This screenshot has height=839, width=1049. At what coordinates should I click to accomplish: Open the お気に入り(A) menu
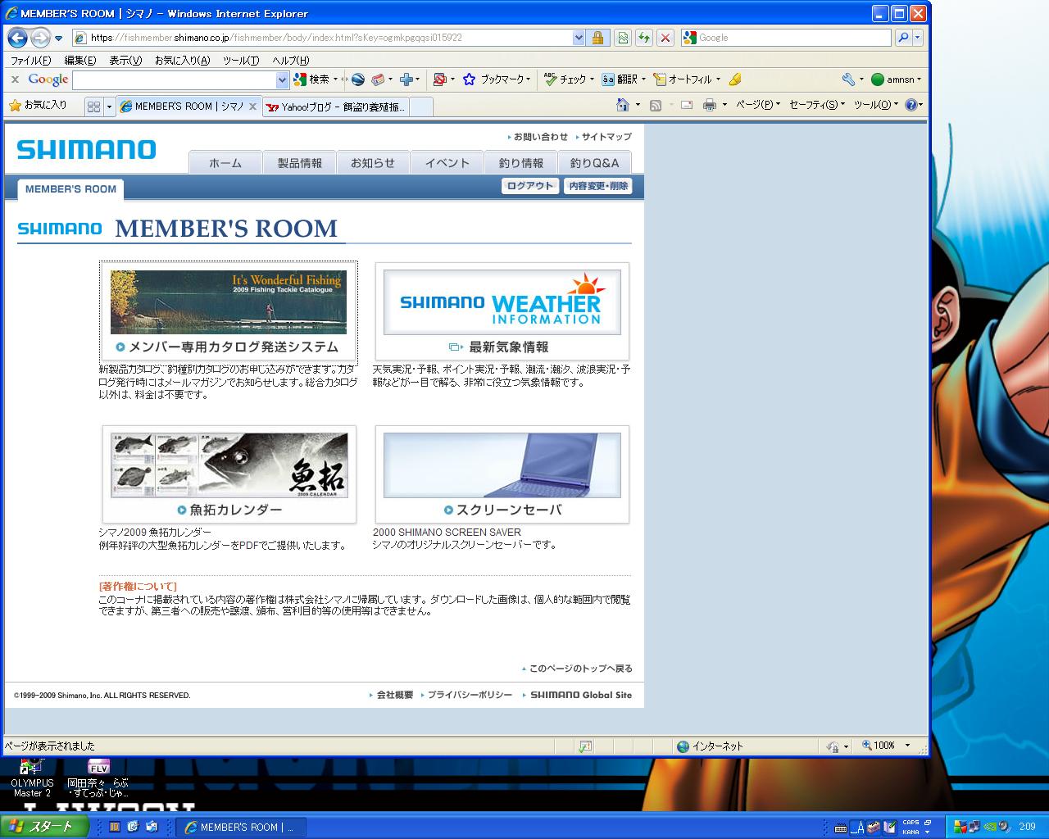point(182,60)
